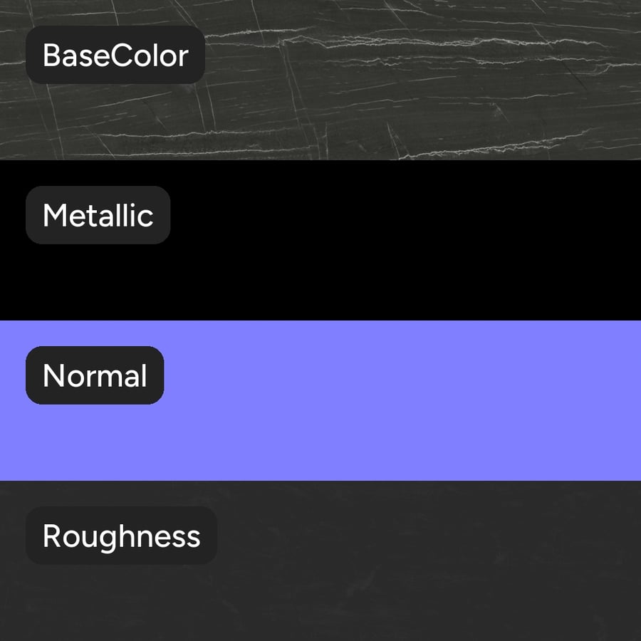This screenshot has height=641, width=641.
Task: Click the word BaseColor
Action: pyautogui.click(x=115, y=55)
